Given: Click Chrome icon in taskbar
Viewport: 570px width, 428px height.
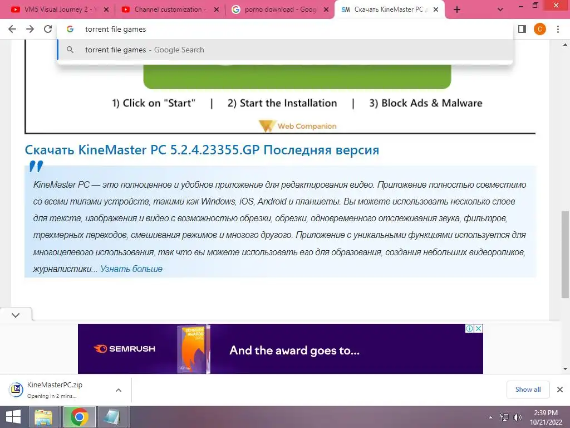Looking at the screenshot, I should [x=79, y=417].
